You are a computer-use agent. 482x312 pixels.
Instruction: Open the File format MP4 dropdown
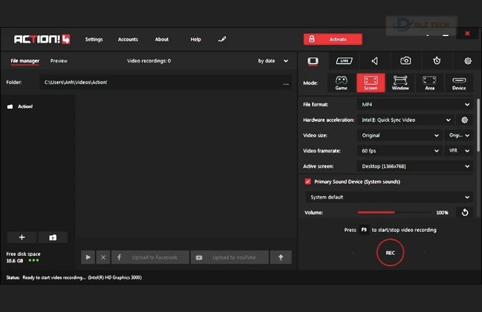[x=415, y=105]
